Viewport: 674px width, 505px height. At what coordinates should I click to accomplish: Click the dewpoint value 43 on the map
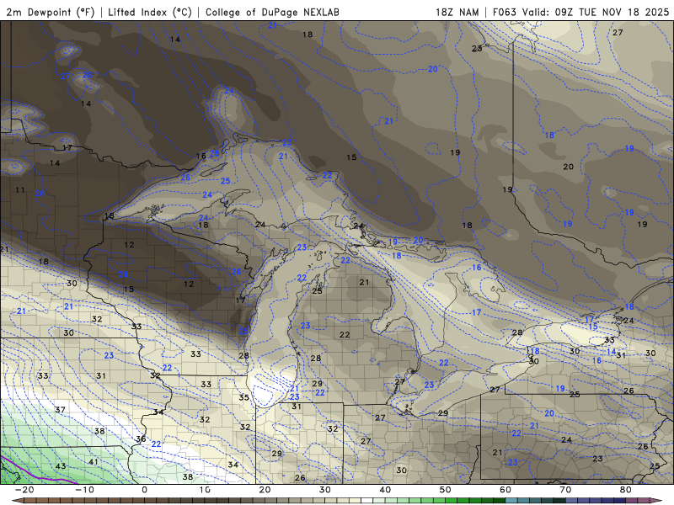(x=61, y=466)
